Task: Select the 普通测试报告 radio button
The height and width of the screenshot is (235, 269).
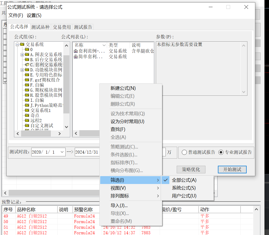Action: tap(184, 152)
